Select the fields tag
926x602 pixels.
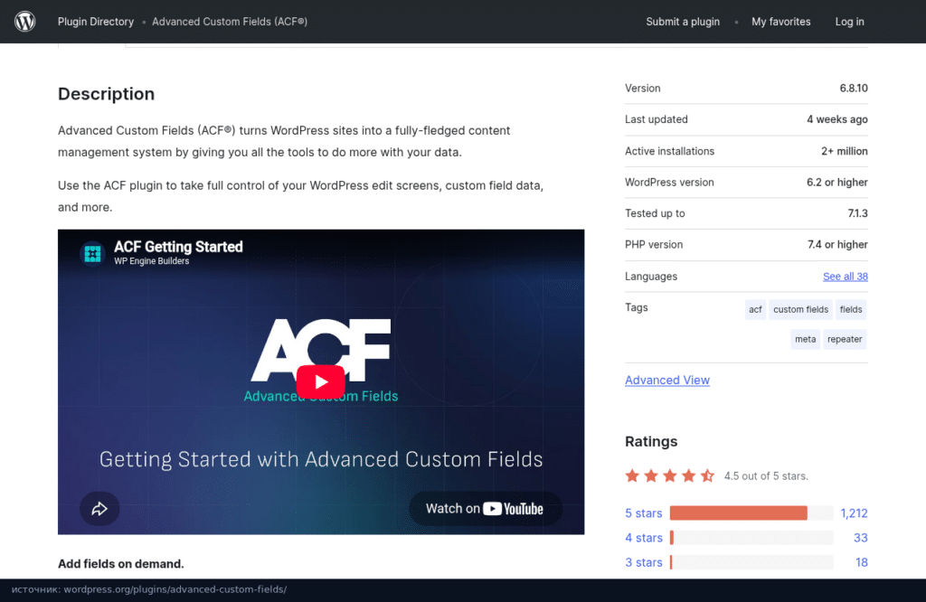tap(851, 309)
